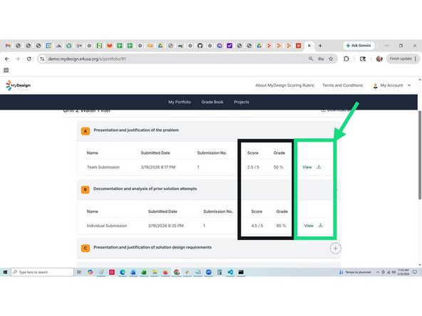Click the Chrome profile avatar
Viewport: 422px width, 316px height.
pos(379,58)
